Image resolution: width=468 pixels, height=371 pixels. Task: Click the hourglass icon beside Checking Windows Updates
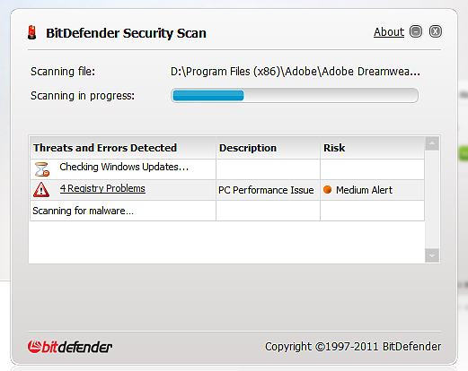pos(42,169)
